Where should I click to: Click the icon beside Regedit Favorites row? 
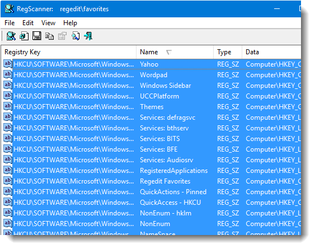tap(8, 181)
